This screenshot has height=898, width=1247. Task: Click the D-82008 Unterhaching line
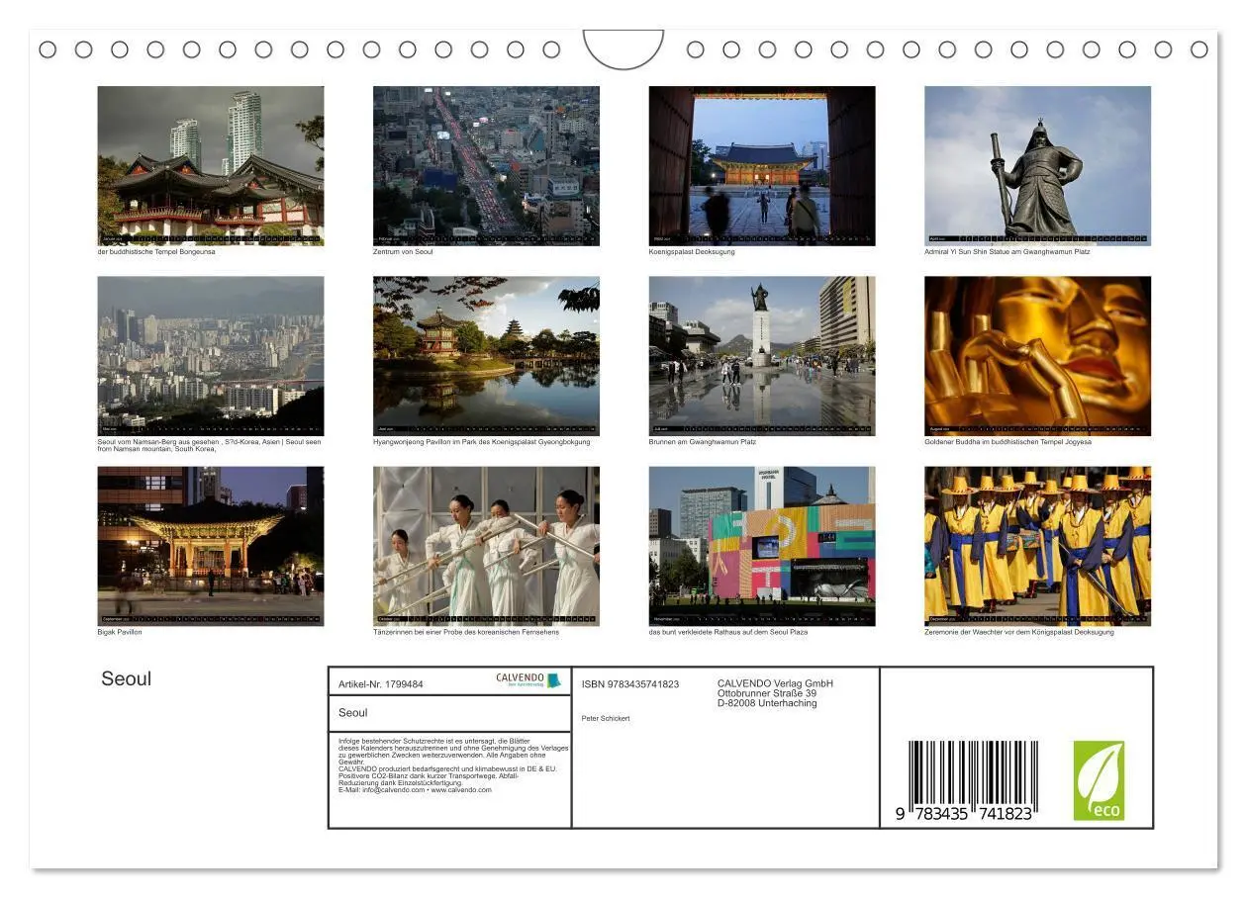767,703
